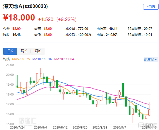
Task: Add the stock via +自选 button
Action: (151, 7)
